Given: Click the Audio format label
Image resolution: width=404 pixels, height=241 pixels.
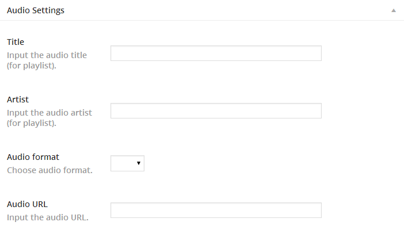Looking at the screenshot, I should click(x=33, y=157).
